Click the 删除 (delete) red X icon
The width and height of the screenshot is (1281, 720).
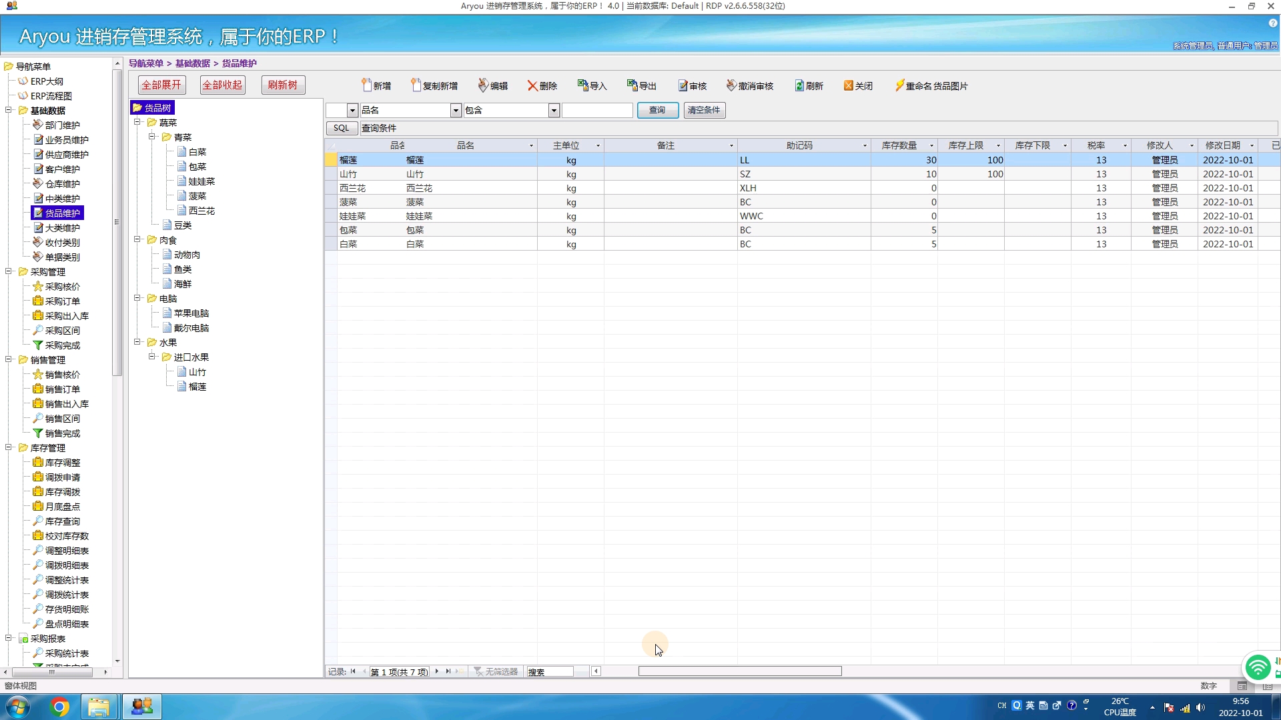(532, 86)
